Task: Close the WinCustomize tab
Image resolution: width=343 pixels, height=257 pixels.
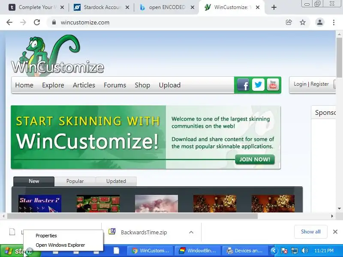Action: pyautogui.click(x=258, y=7)
